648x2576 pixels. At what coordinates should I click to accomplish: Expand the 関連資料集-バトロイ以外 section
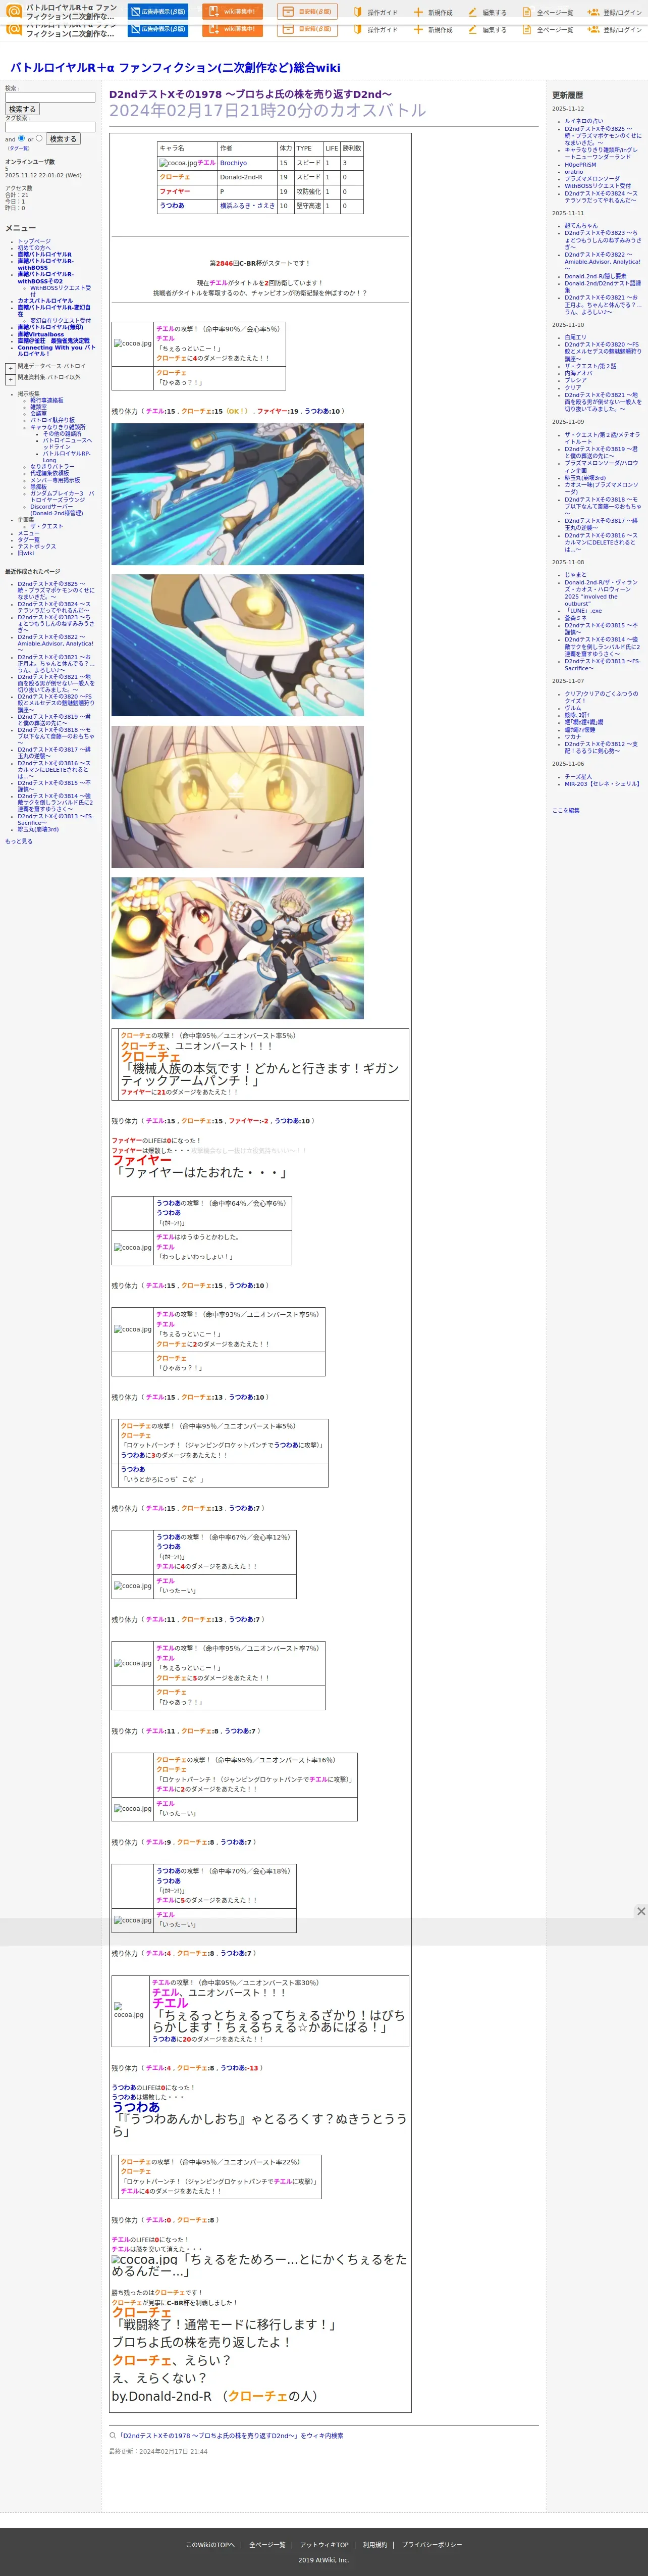10,379
